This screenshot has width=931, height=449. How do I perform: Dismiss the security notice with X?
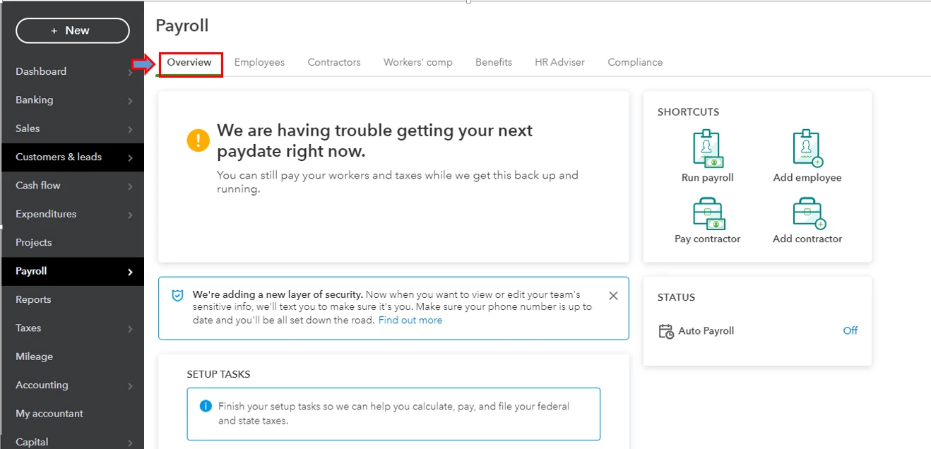[x=613, y=296]
